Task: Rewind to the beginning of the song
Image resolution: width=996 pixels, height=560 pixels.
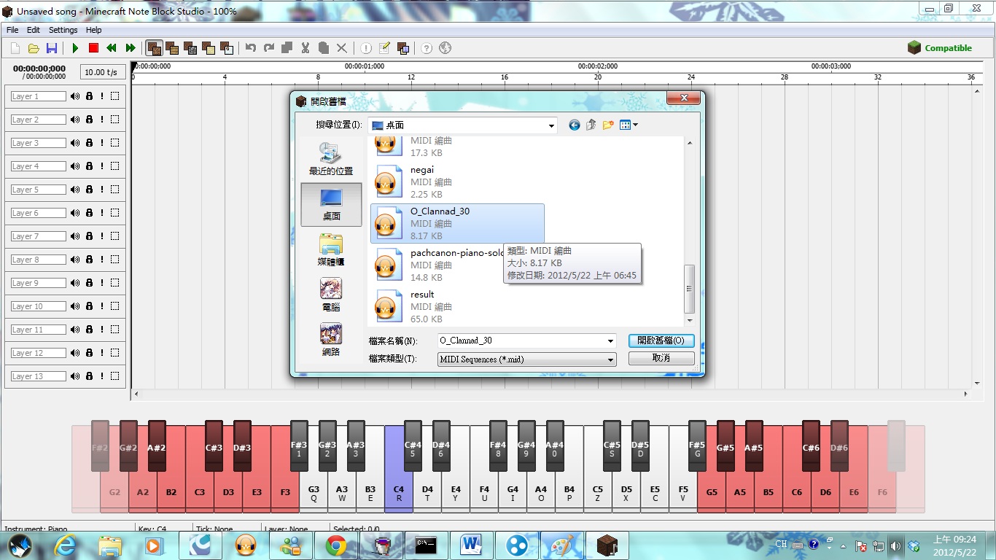Action: click(x=111, y=47)
